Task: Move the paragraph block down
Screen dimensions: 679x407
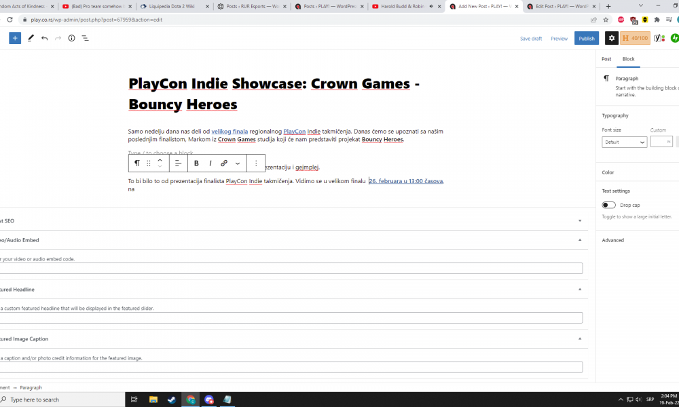Action: pyautogui.click(x=160, y=166)
